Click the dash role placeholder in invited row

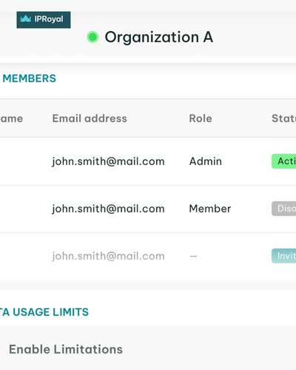[193, 256]
